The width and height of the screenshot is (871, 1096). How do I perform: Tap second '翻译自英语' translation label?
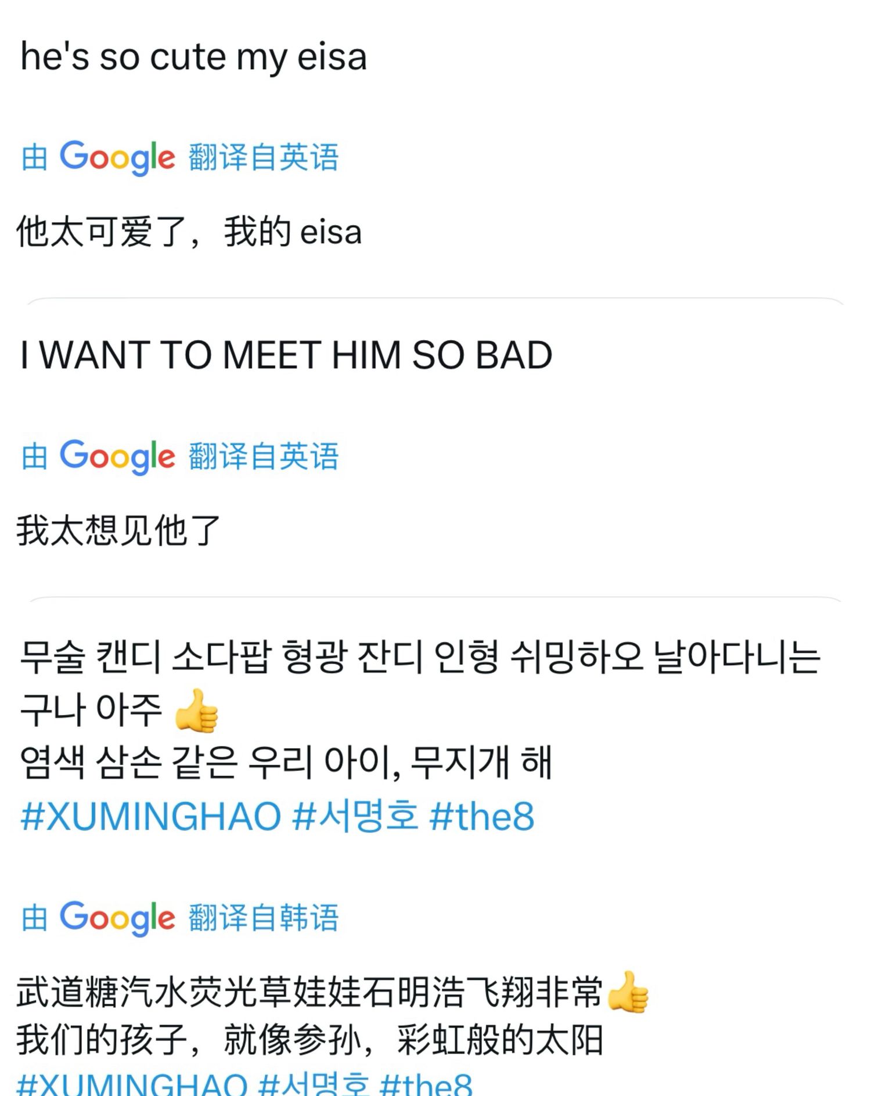click(264, 456)
